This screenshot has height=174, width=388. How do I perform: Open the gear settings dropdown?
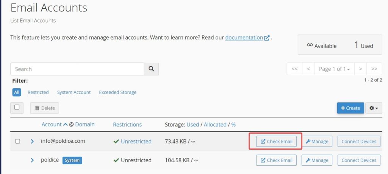(374, 108)
